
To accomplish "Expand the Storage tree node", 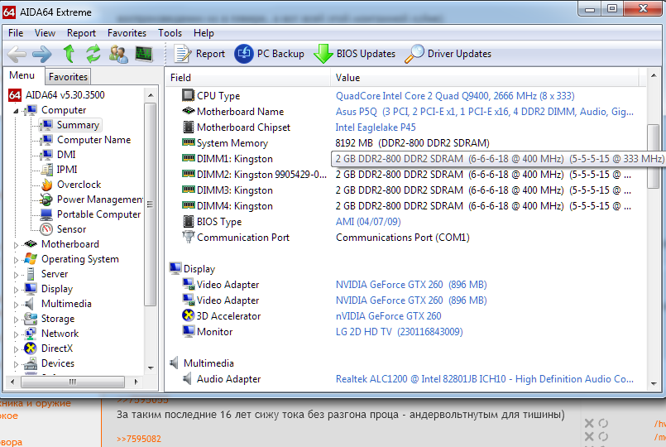I will coord(17,319).
